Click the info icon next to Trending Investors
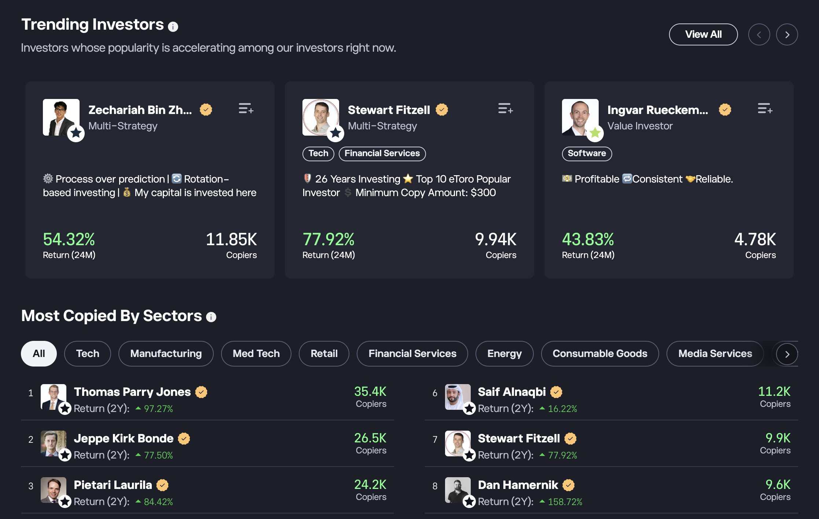Screen dimensions: 819x519 (x=173, y=26)
